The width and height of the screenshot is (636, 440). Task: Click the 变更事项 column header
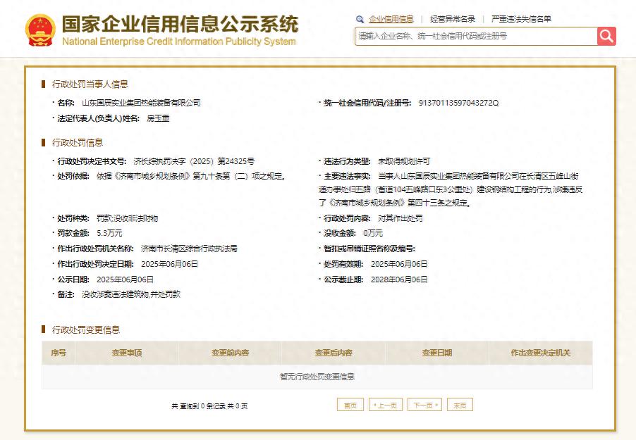point(127,353)
